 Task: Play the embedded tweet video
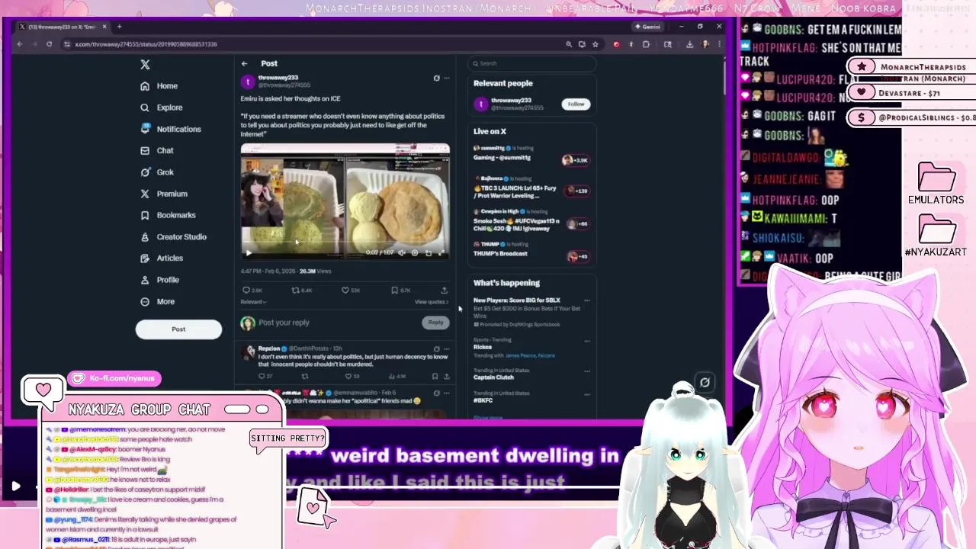[248, 252]
